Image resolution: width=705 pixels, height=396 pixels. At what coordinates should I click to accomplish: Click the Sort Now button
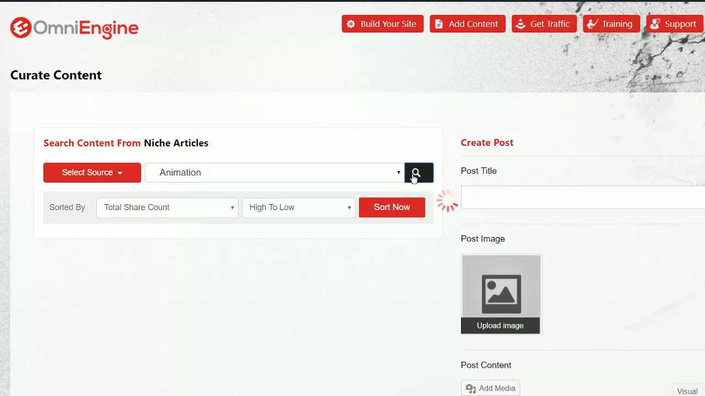[392, 207]
